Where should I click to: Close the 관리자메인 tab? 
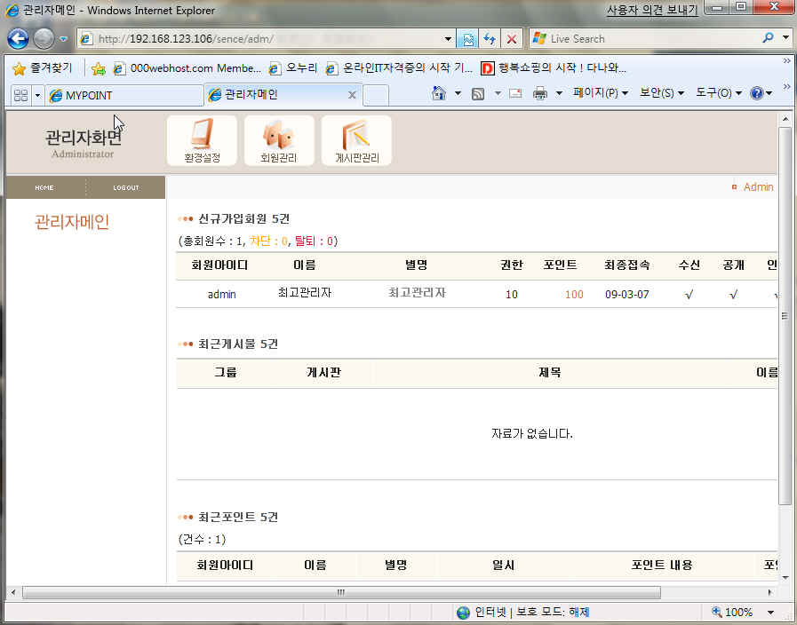352,95
